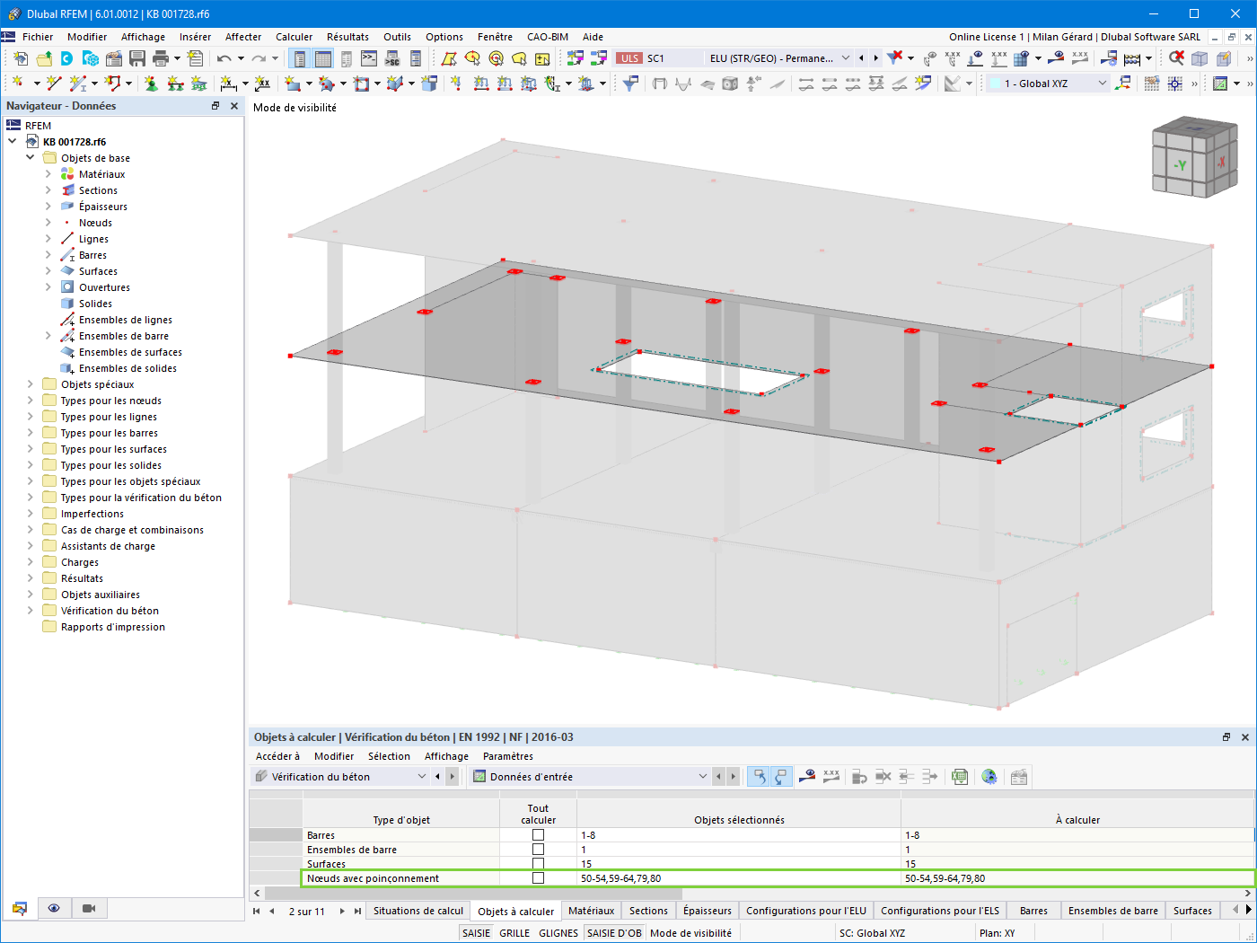
Task: Click the view orientation cube
Action: 1193,159
